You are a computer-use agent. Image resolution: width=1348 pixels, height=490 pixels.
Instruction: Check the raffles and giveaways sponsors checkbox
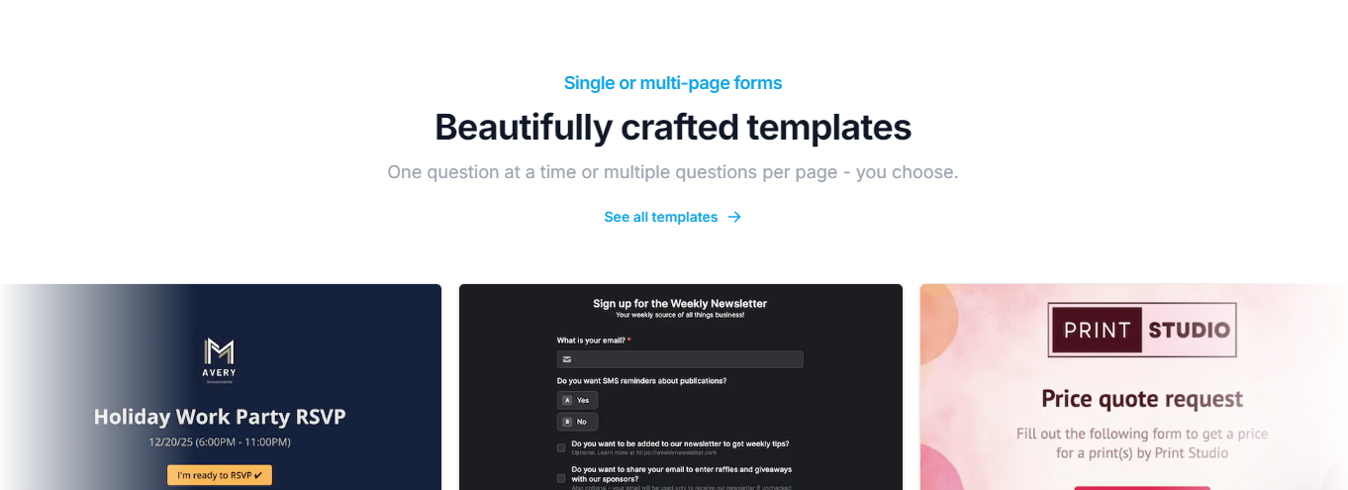pyautogui.click(x=561, y=478)
